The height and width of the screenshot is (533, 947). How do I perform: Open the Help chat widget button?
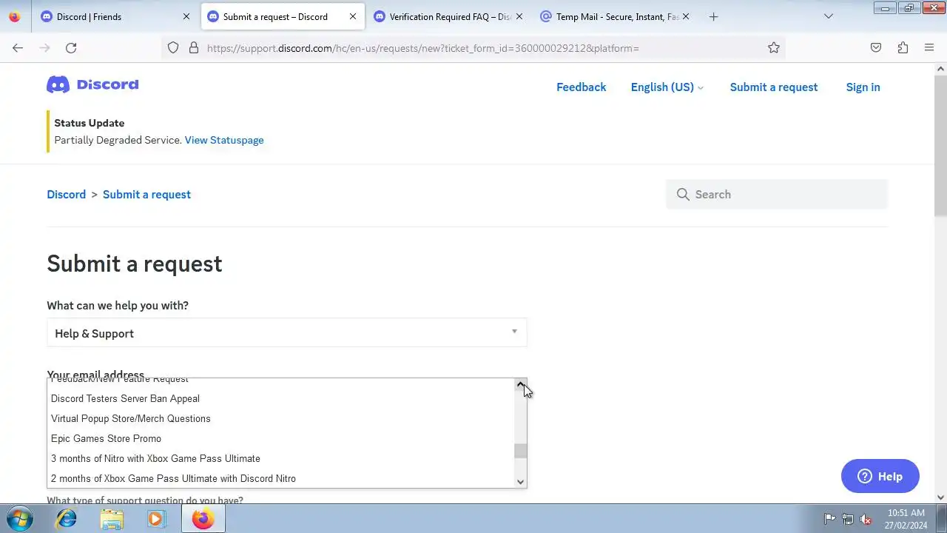pos(880,476)
